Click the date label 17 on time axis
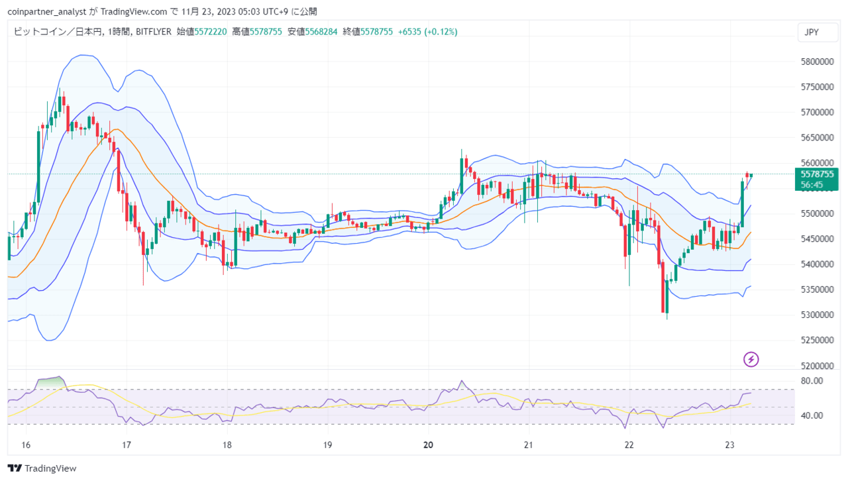 point(126,445)
